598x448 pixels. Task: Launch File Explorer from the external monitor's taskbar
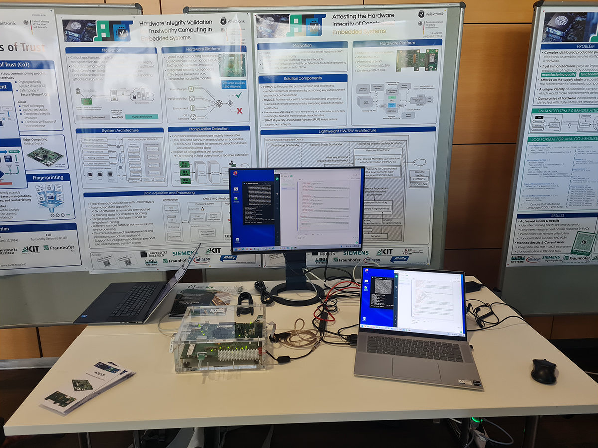point(240,249)
